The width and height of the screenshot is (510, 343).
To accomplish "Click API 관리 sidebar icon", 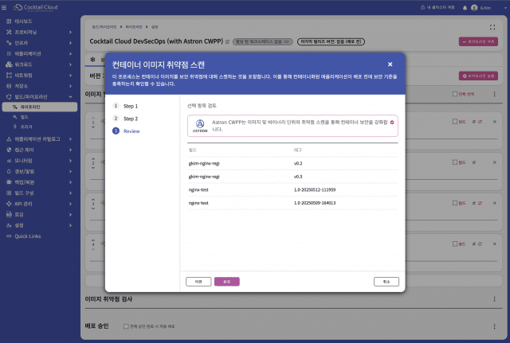I will (9, 204).
